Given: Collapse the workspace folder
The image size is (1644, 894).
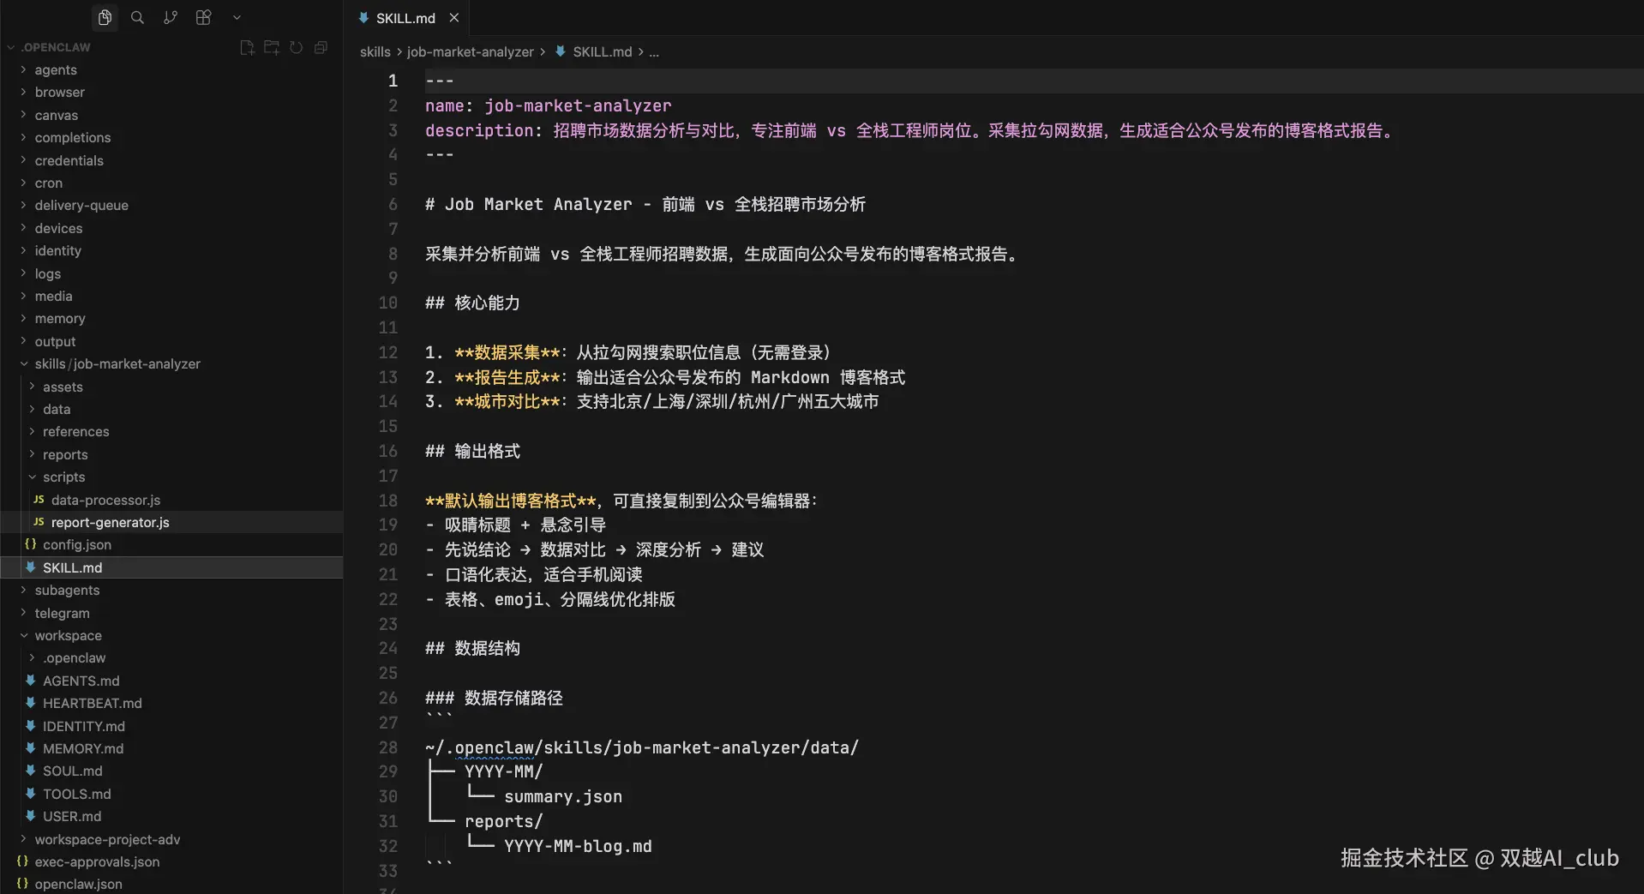Looking at the screenshot, I should click(x=69, y=636).
